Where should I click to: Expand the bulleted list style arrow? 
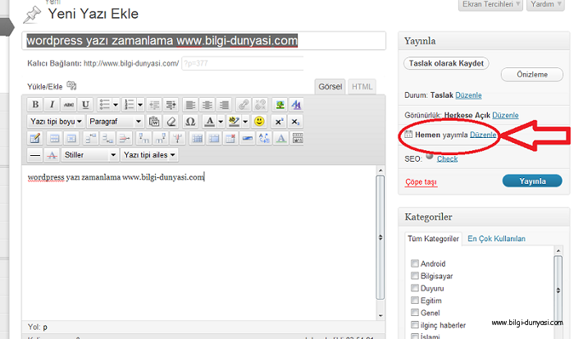click(x=116, y=104)
